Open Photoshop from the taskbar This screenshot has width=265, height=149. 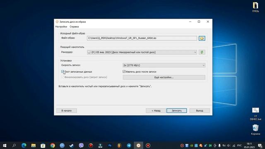click(x=110, y=145)
